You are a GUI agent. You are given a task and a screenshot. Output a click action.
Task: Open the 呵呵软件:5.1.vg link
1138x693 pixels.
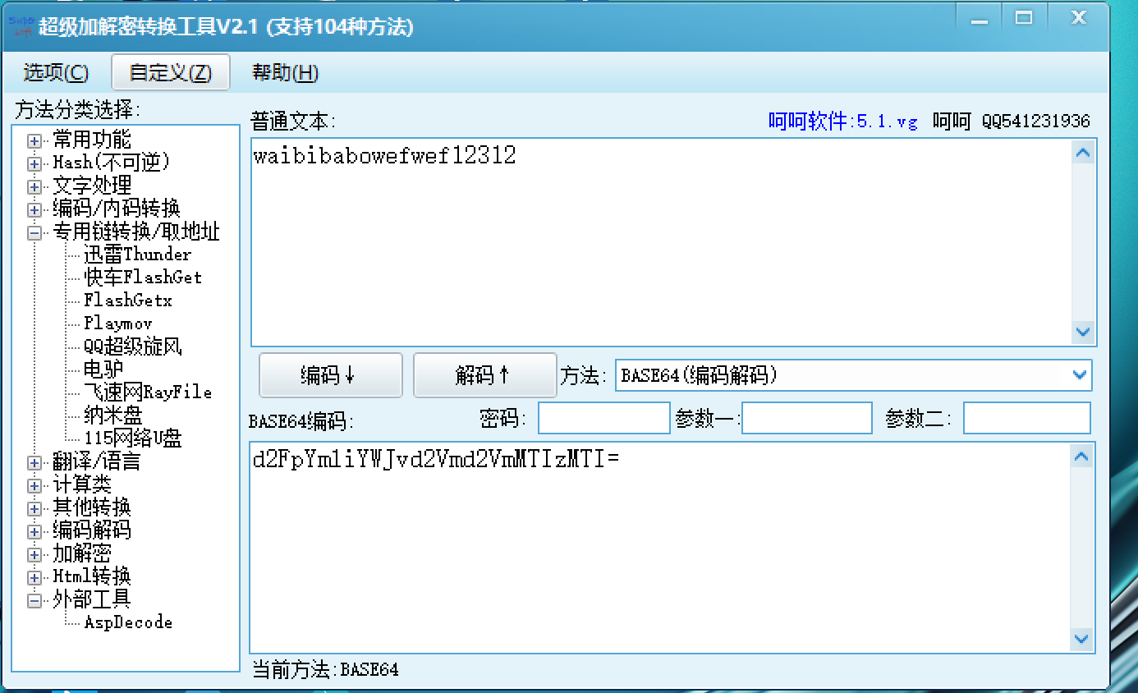click(843, 122)
